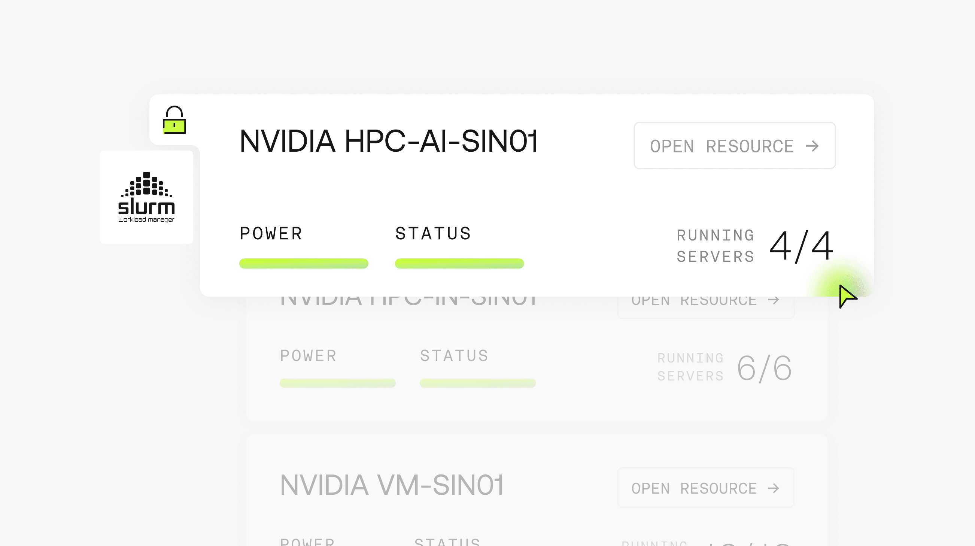The image size is (975, 546).
Task: Click Running Servers label beside 4/4
Action: click(x=716, y=246)
